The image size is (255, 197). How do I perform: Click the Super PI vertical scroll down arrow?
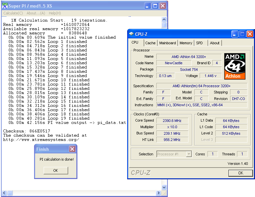coord(164,187)
